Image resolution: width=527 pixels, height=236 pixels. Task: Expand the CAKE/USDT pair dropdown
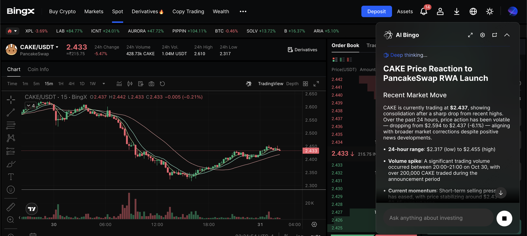57,47
